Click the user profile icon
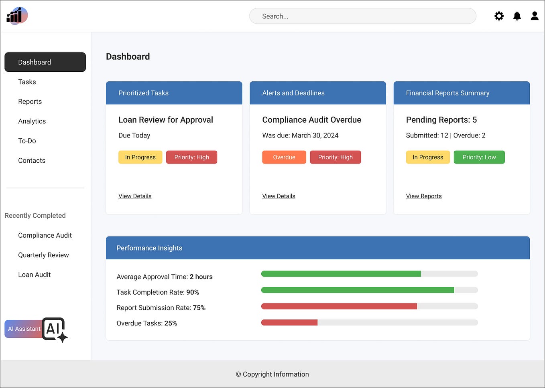The image size is (545, 388). point(535,16)
